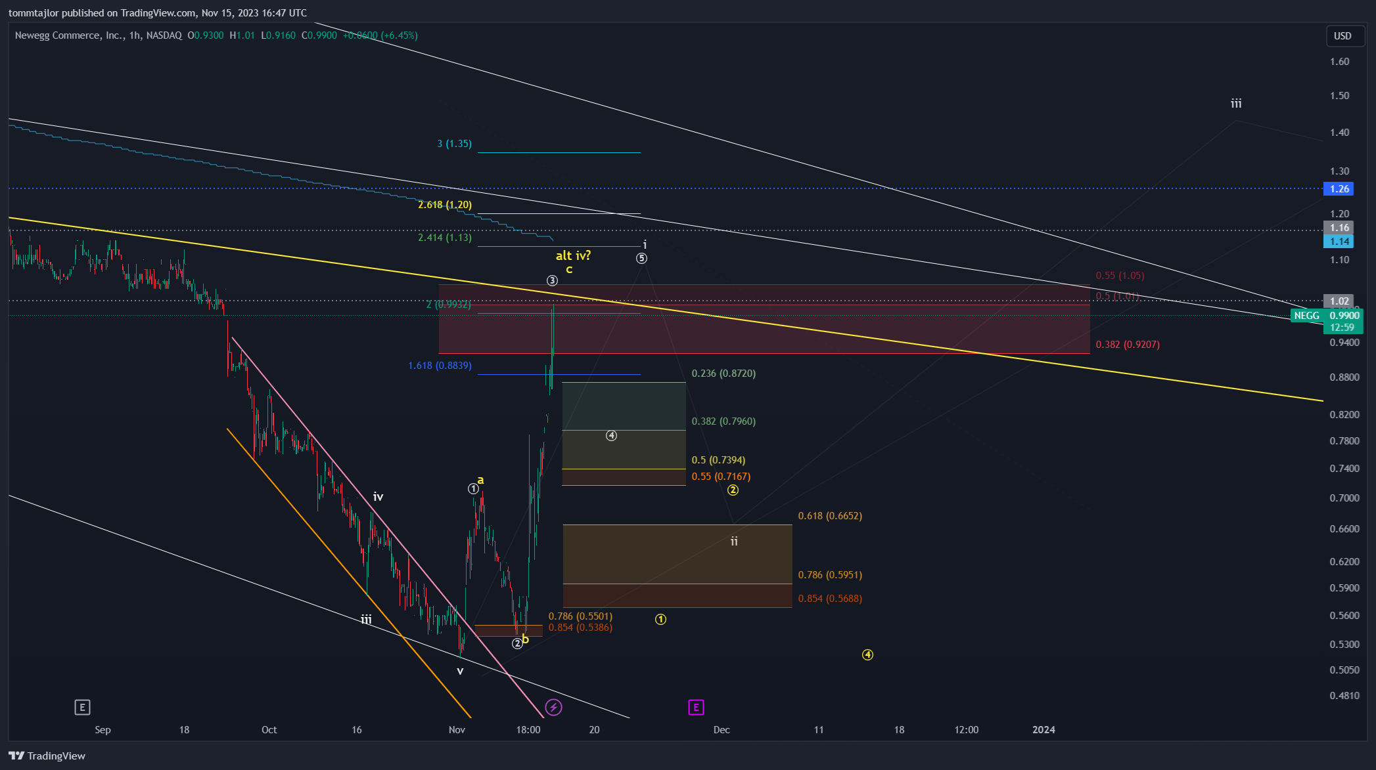Click the 'iv' wave label in channel
This screenshot has height=770, width=1376.
(378, 497)
